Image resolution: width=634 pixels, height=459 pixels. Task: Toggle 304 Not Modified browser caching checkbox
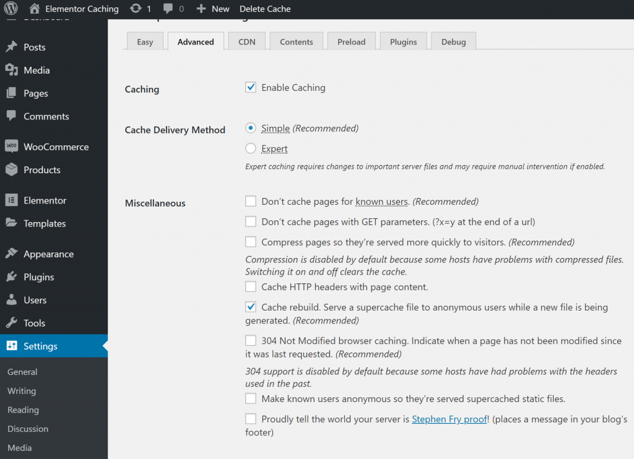coord(251,341)
